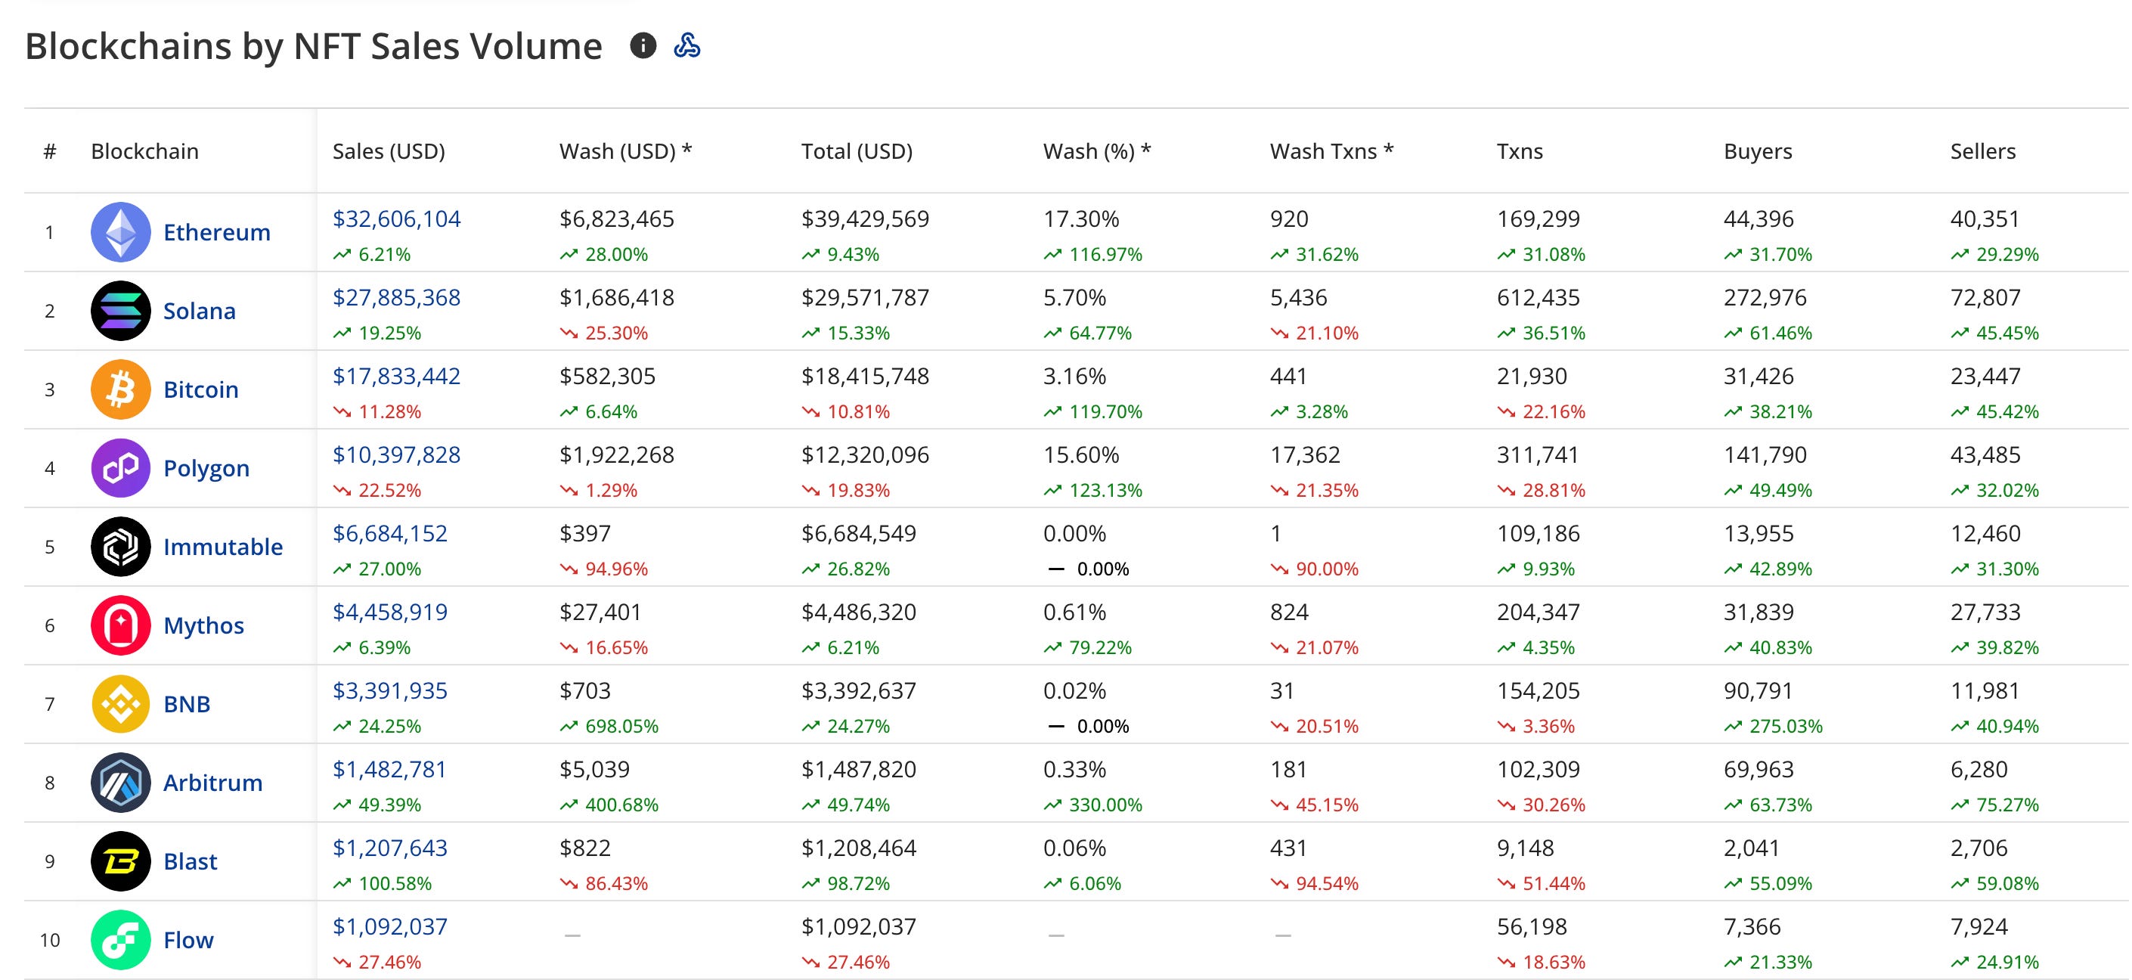Image resolution: width=2132 pixels, height=980 pixels.
Task: Click the webhook icon beside the heading
Action: coord(687,45)
